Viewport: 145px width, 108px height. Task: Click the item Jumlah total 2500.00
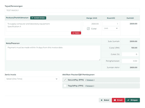click(x=133, y=24)
